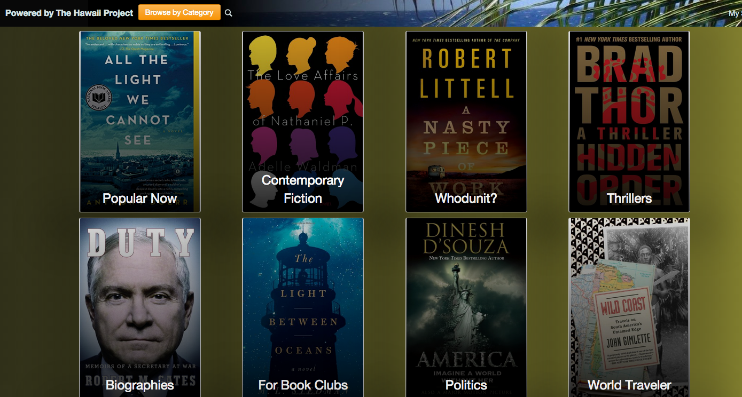Open the Contemporary Fiction category
The image size is (742, 397).
pos(303,189)
